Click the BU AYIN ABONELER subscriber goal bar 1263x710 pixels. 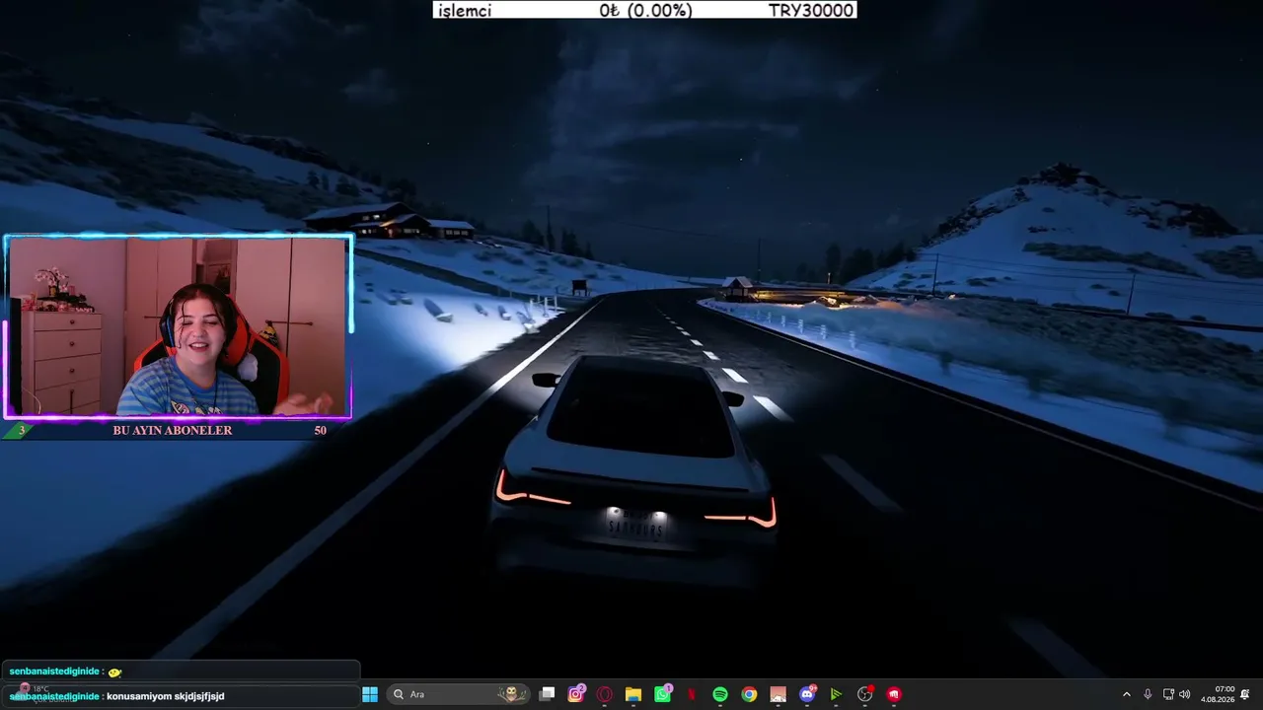tap(177, 430)
